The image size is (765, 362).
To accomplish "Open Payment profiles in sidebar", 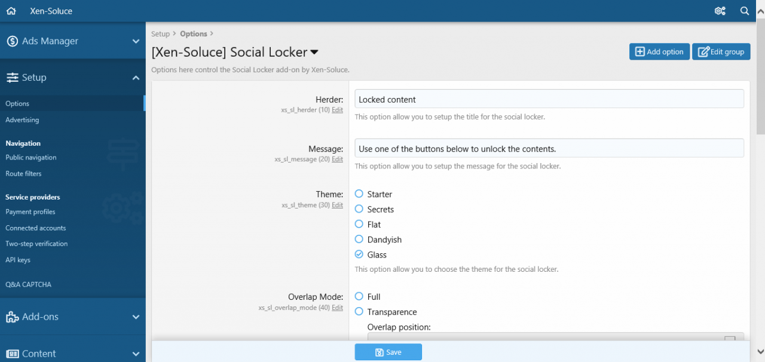I will click(30, 212).
